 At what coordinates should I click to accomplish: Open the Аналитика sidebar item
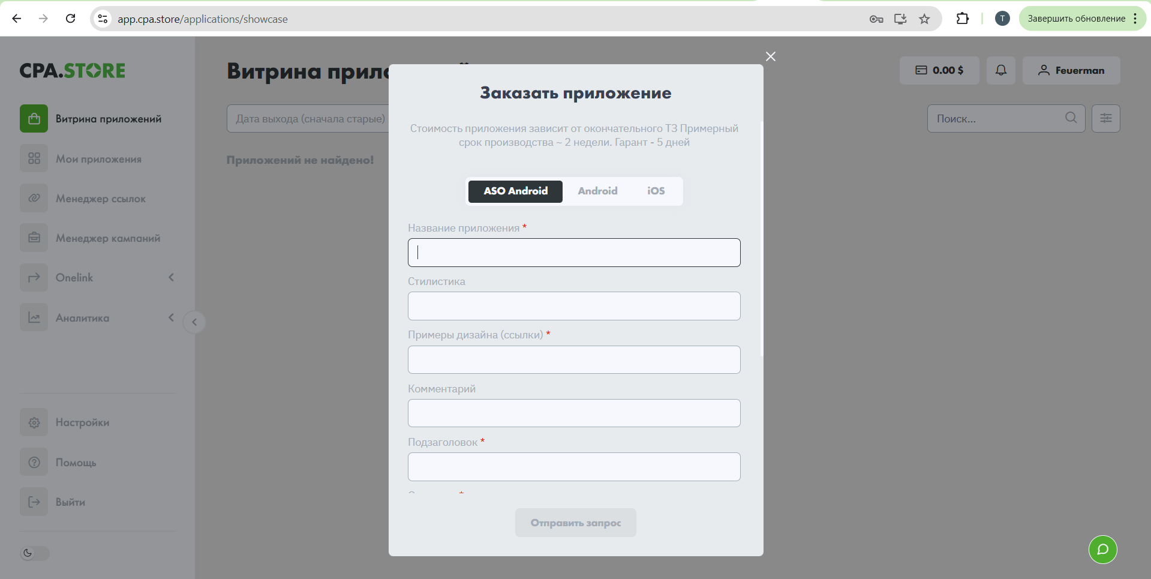click(x=98, y=317)
